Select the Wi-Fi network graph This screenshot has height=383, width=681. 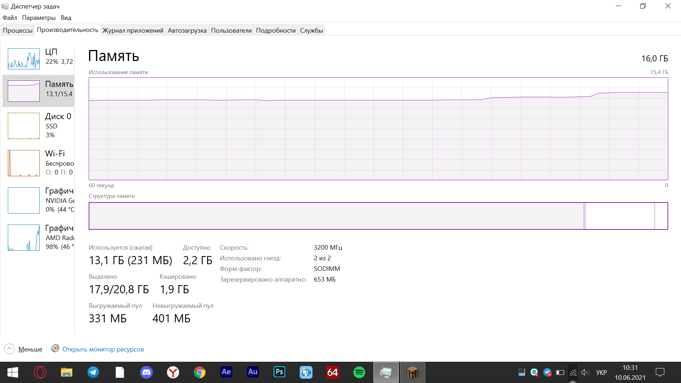coord(24,163)
